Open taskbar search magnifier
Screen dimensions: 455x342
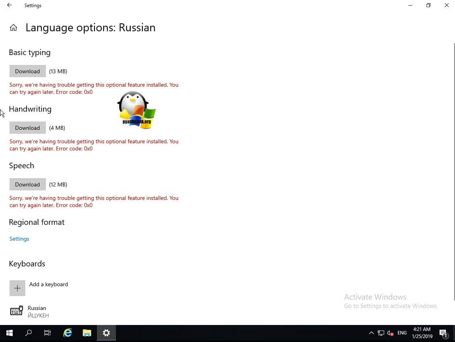[28, 333]
